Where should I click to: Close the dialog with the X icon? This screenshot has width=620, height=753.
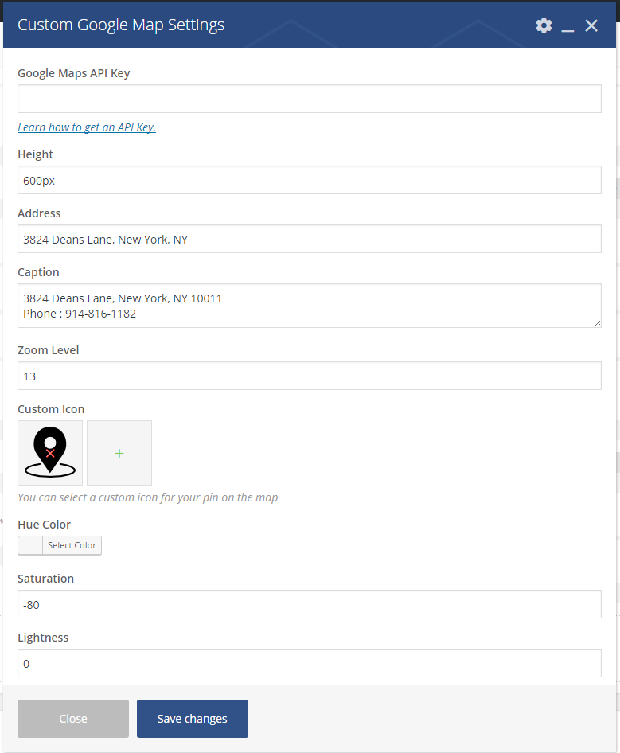point(591,25)
